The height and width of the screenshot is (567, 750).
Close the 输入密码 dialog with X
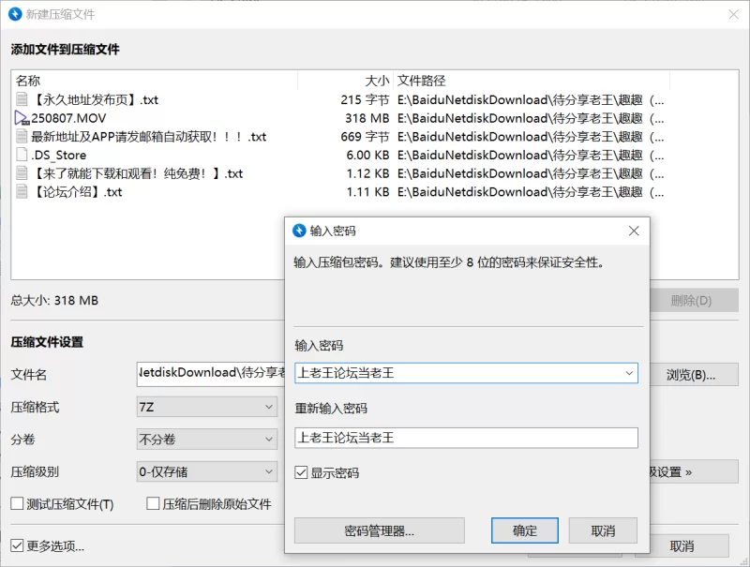634,231
